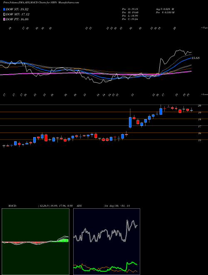Click the '<Lows' label at right edge

[204, 94]
